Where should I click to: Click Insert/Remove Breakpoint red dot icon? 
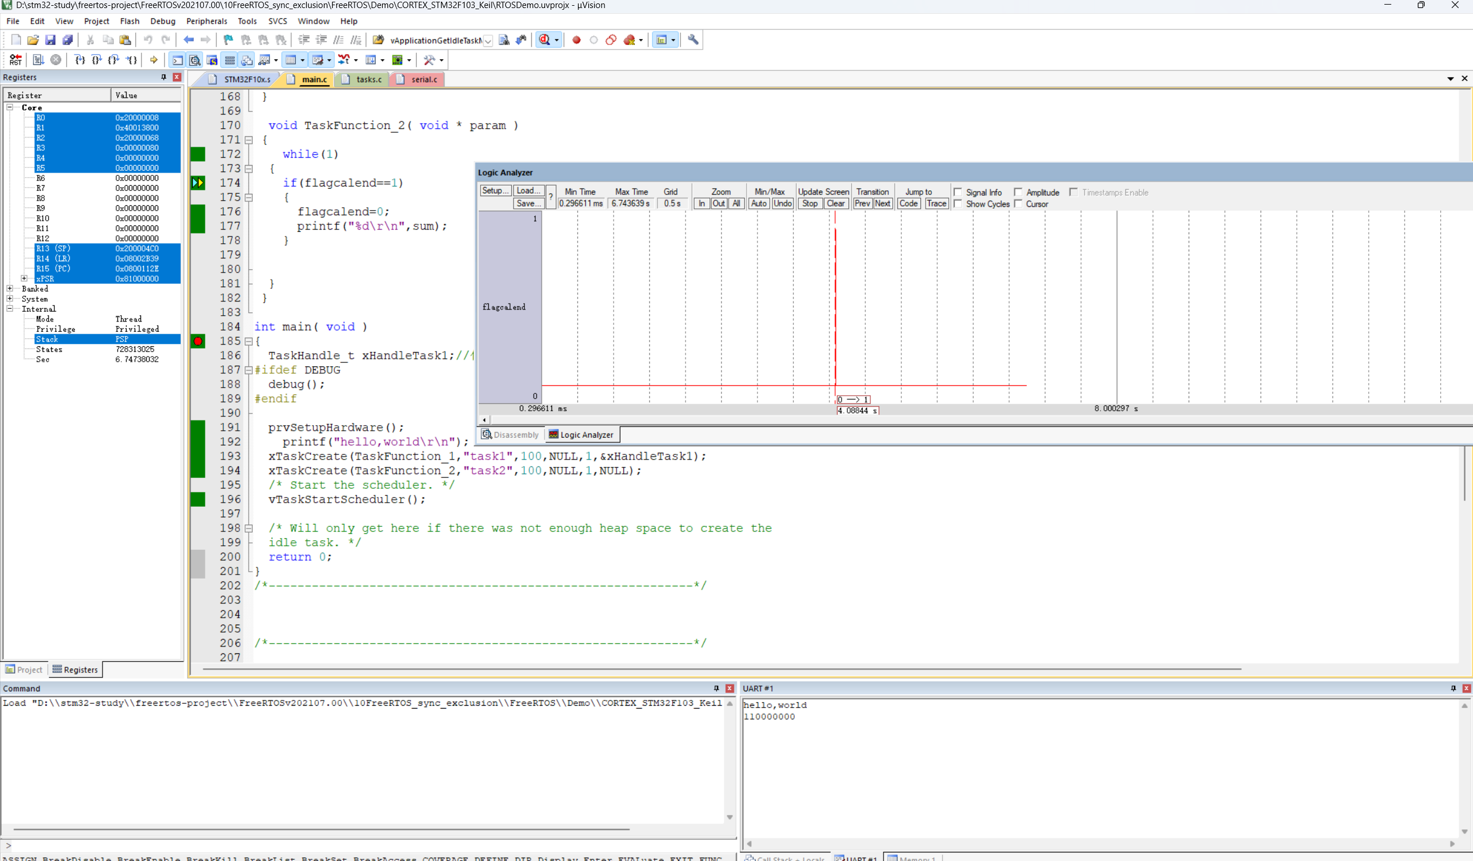(x=576, y=40)
